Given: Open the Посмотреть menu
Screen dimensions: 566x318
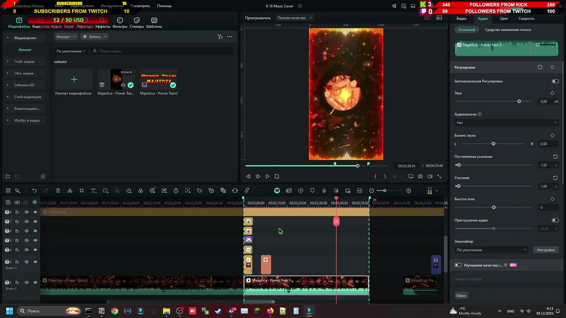Looking at the screenshot, I should point(140,6).
